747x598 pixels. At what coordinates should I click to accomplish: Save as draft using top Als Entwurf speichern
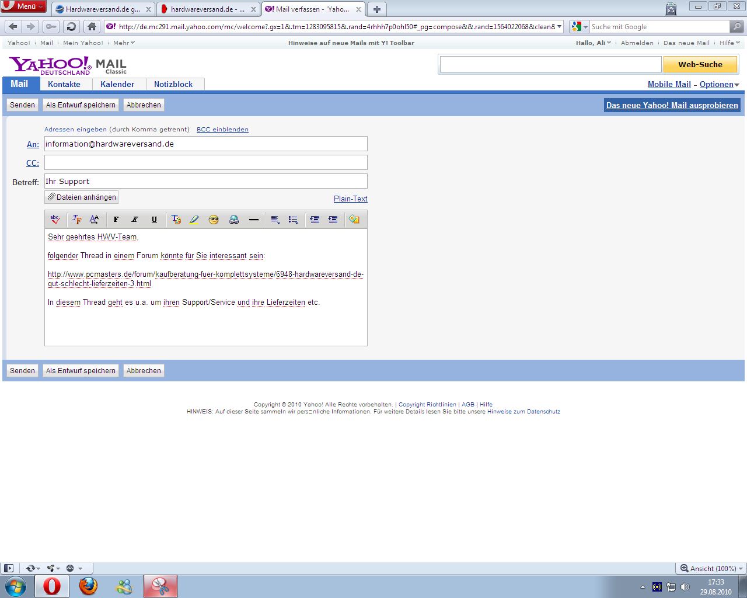pyautogui.click(x=81, y=105)
